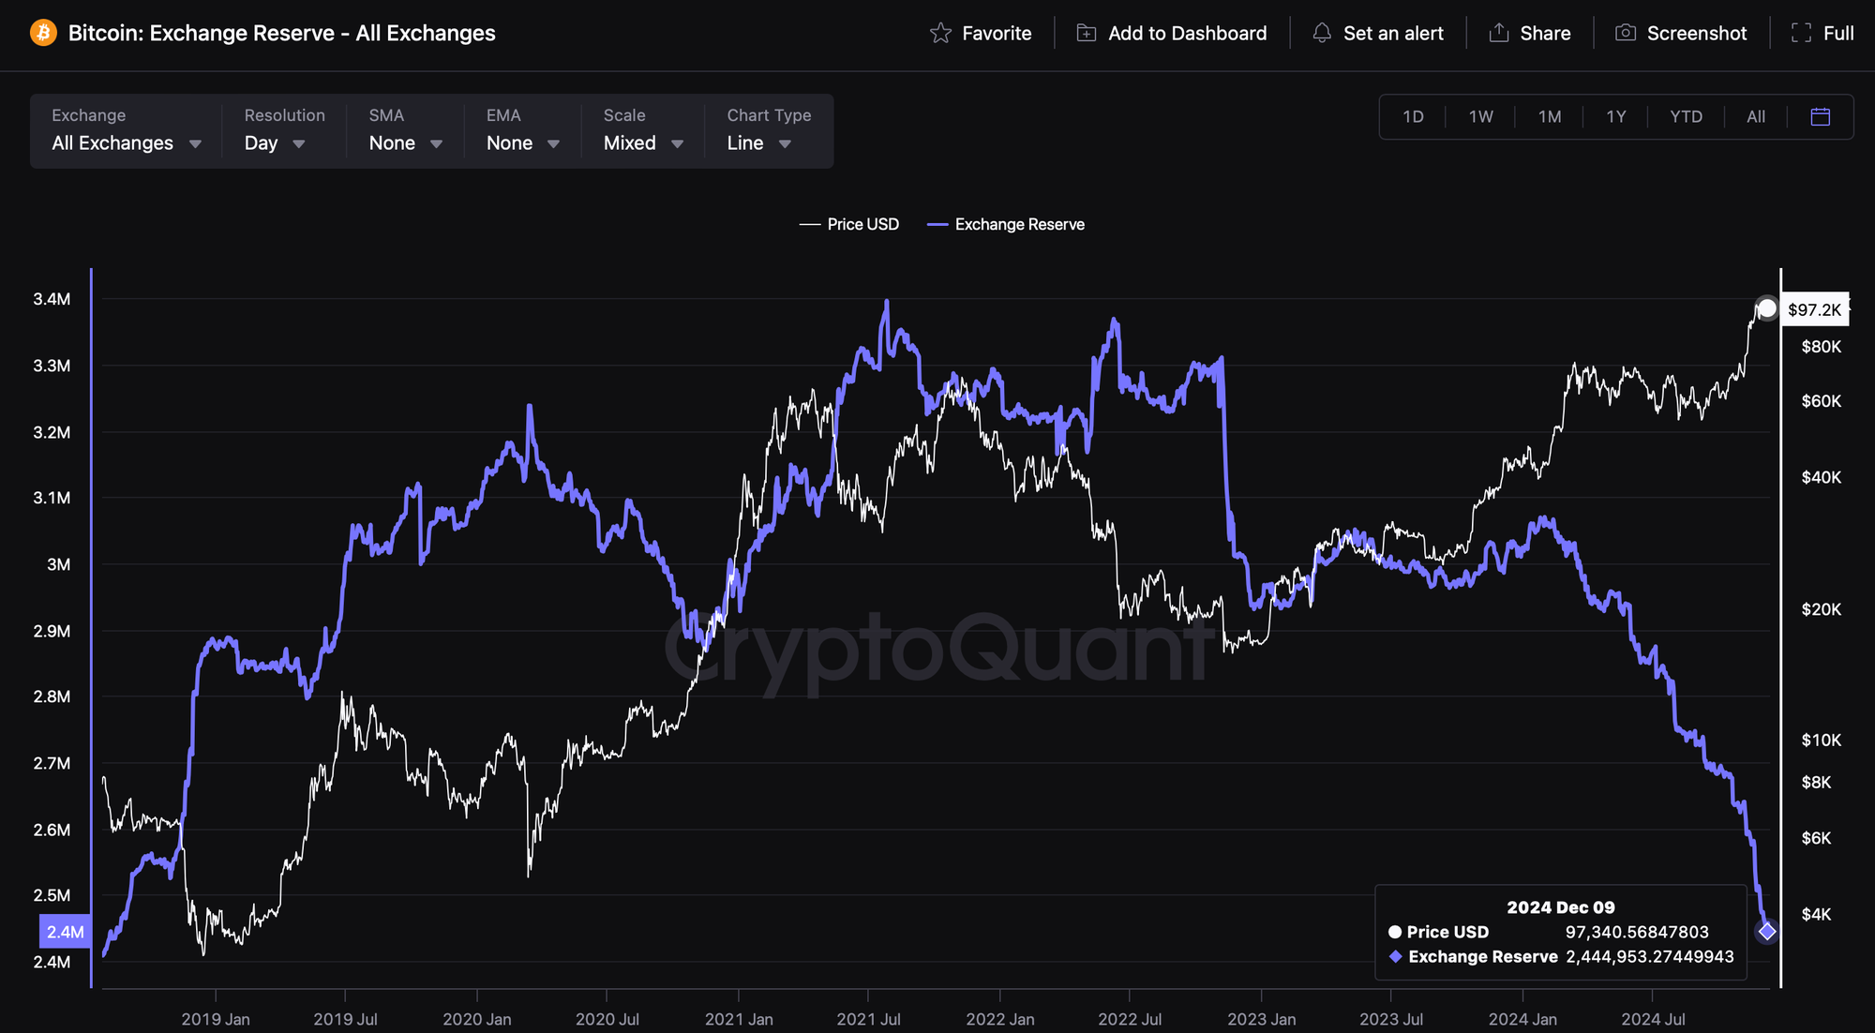Select the 1W time range

[1480, 117]
